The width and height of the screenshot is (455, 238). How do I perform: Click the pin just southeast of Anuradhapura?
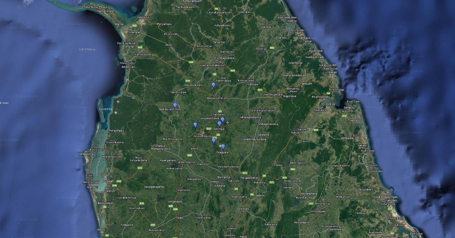click(x=214, y=141)
